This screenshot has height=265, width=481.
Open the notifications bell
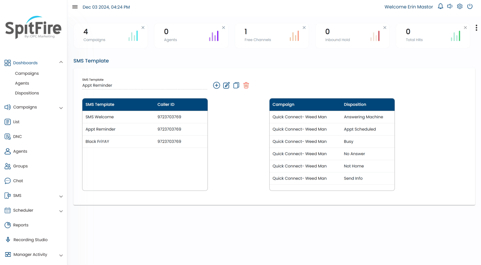pyautogui.click(x=440, y=6)
